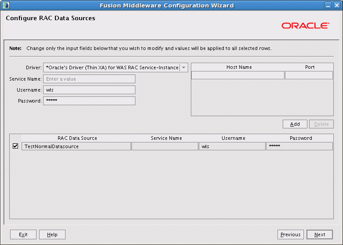This screenshot has height=245, width=343.
Task: Minimize the Configuration Wizard window
Action: click(328, 5)
